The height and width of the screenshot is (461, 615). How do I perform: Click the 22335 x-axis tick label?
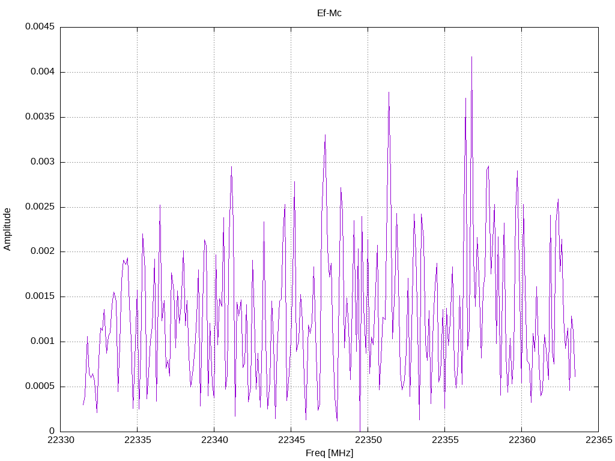pos(138,440)
